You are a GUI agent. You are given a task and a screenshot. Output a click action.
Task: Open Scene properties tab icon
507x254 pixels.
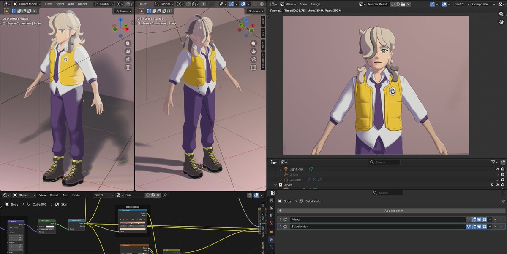point(271,215)
